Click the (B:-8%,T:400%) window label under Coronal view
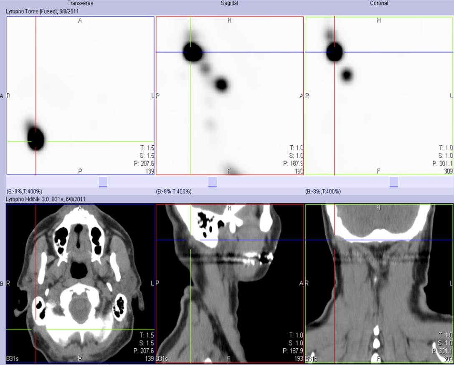 pos(323,191)
